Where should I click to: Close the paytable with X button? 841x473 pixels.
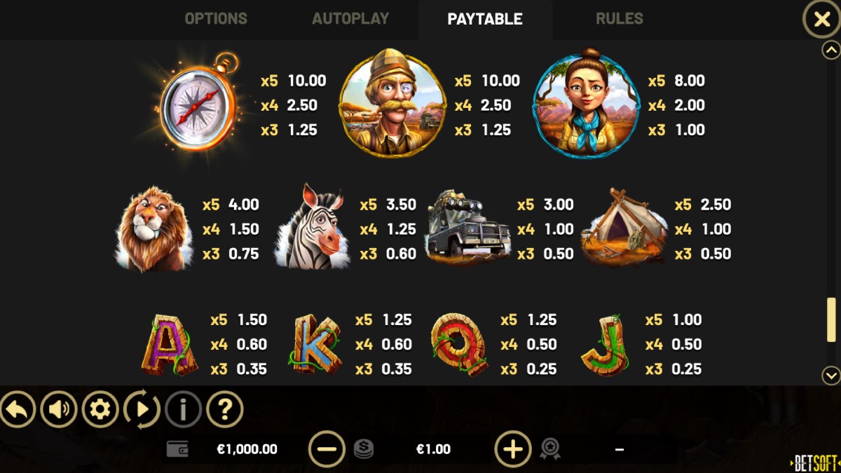click(x=821, y=20)
